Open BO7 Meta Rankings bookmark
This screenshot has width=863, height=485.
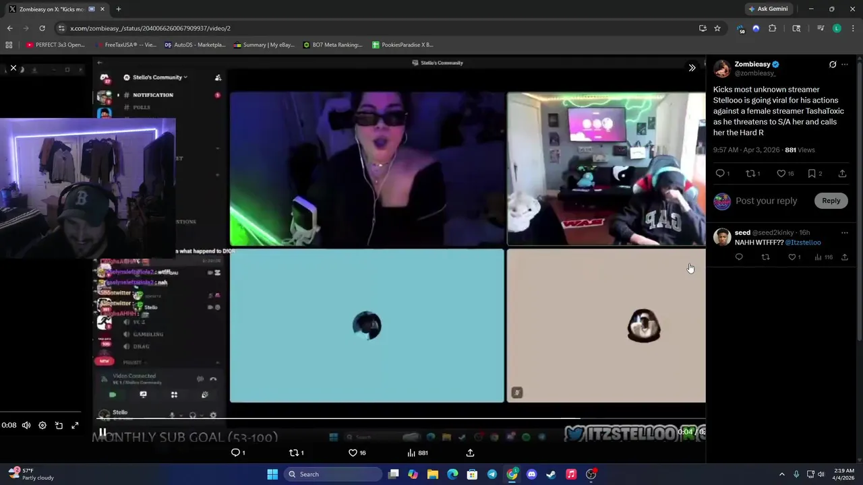point(333,45)
